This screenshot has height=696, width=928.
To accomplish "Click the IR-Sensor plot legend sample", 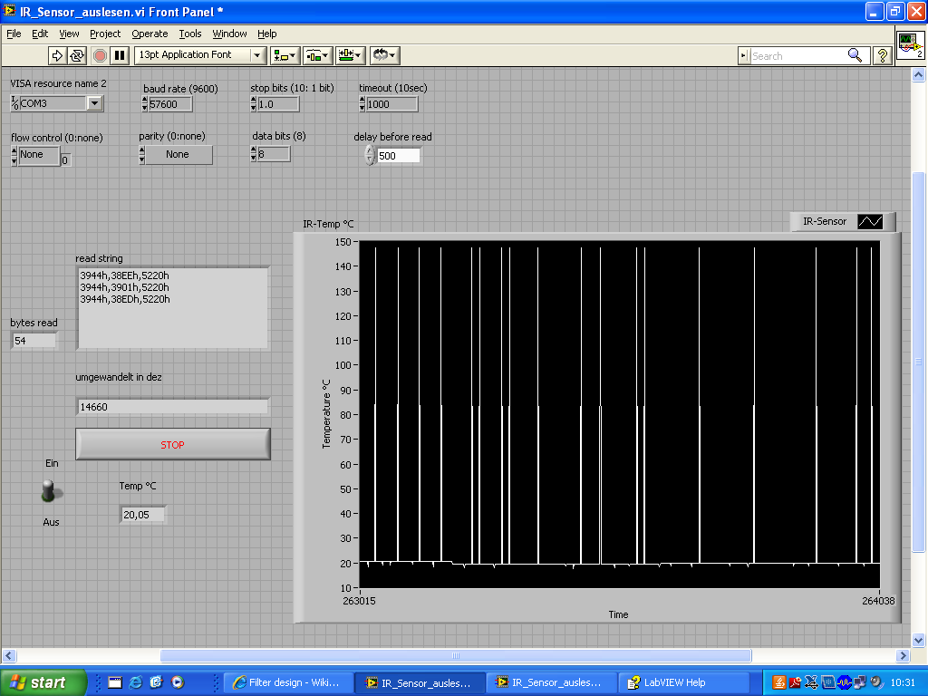I will [x=870, y=221].
